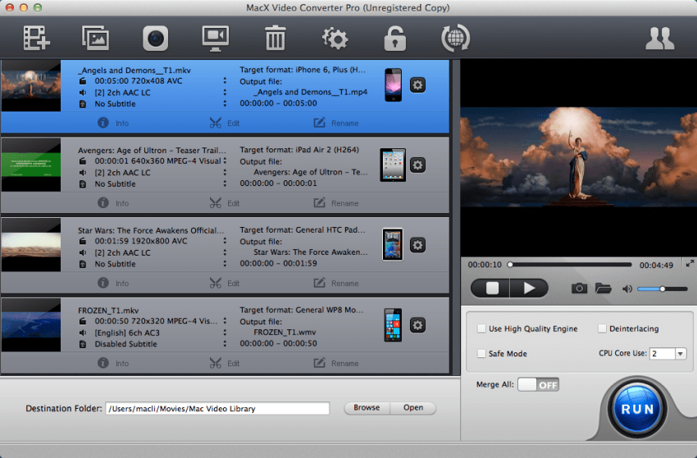Click the padlock register icon
The height and width of the screenshot is (458, 697).
click(394, 39)
